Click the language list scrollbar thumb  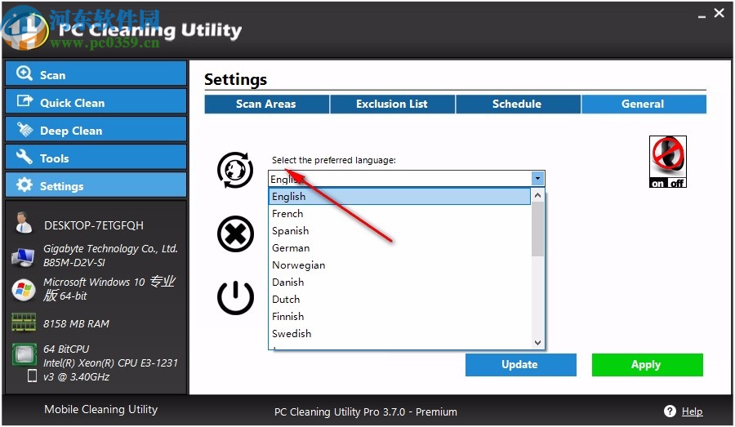[537, 229]
